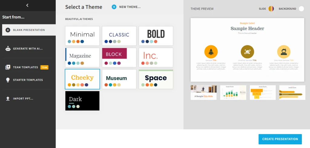Click the orange TEAM badge
The width and height of the screenshot is (310, 148).
coord(45,67)
